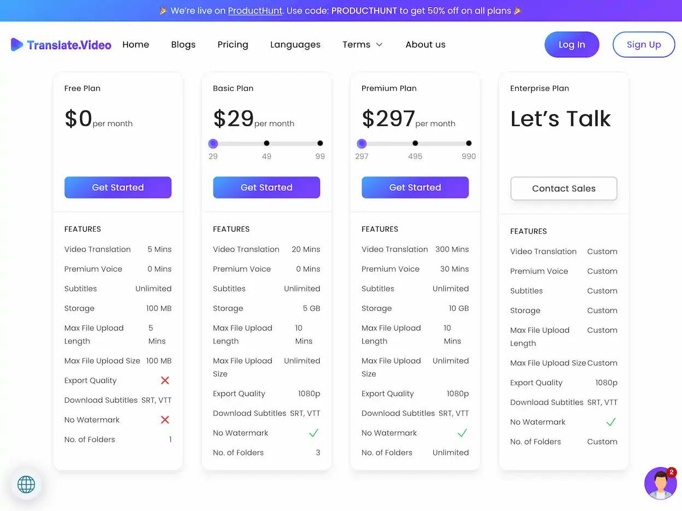Select Home in the navigation bar
Image resolution: width=682 pixels, height=511 pixels.
[136, 44]
